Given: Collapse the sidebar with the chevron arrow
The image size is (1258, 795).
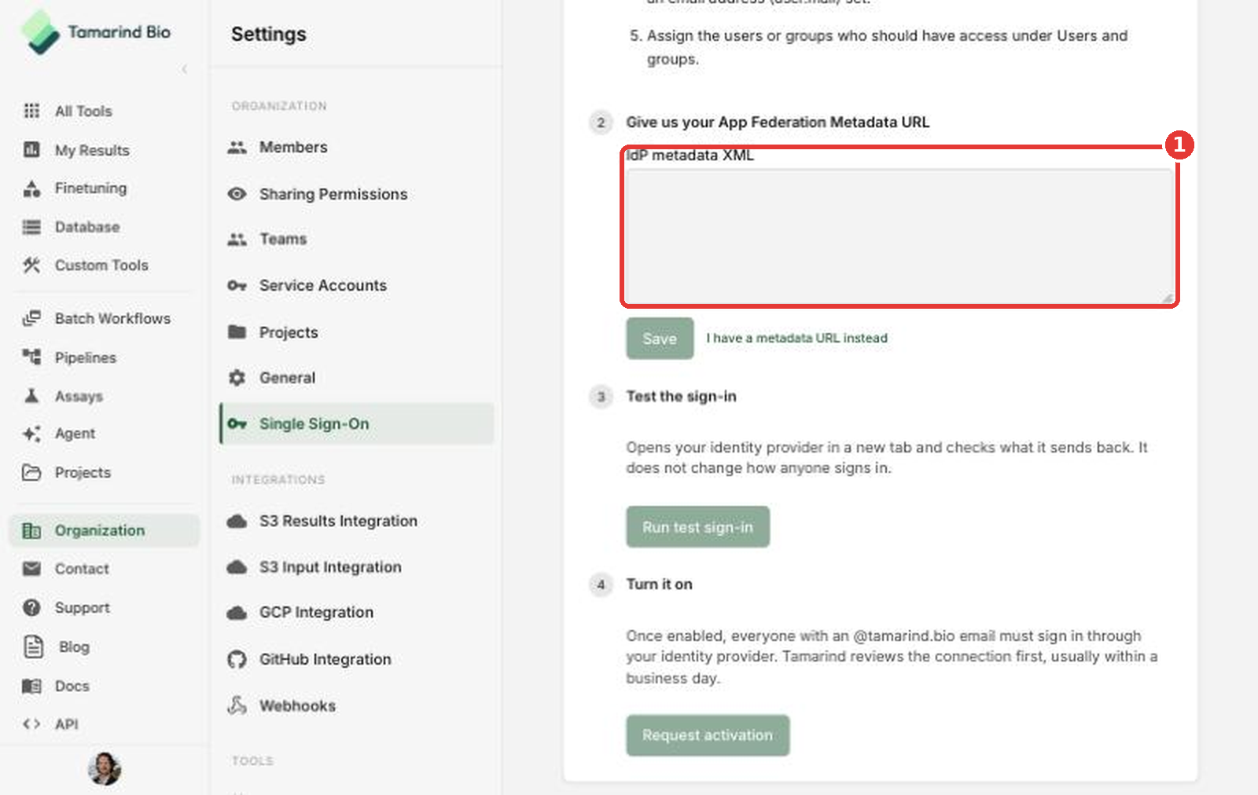Looking at the screenshot, I should click(x=185, y=69).
